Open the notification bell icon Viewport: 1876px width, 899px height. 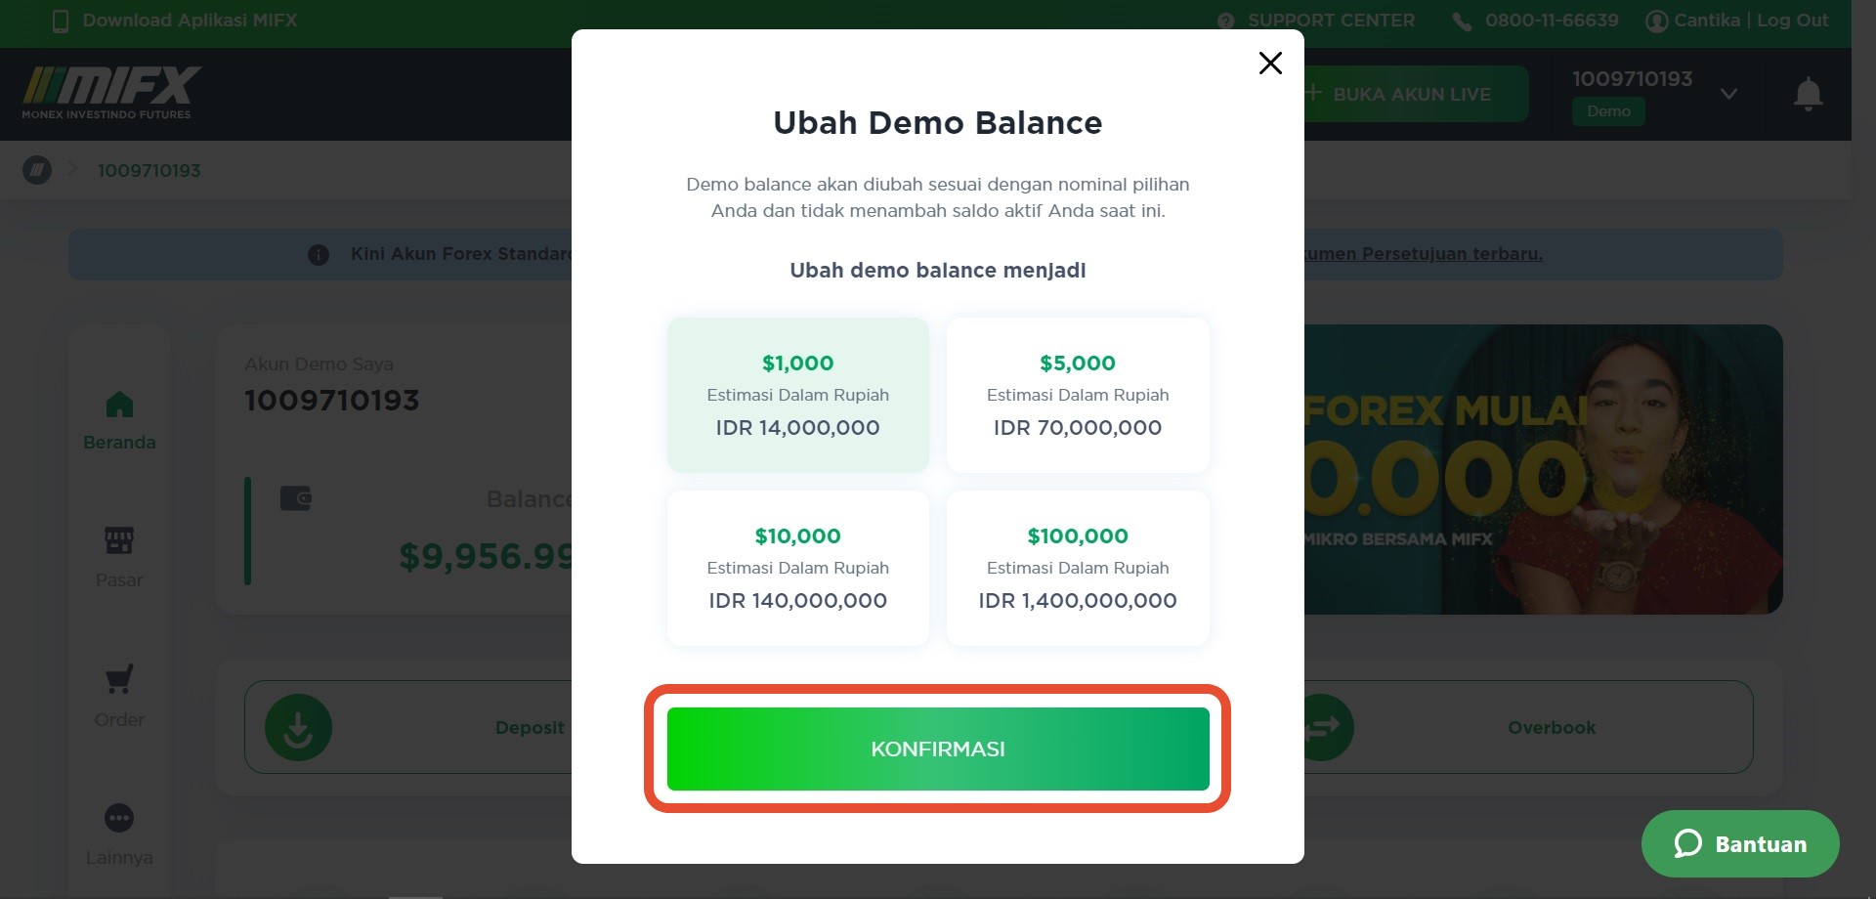[x=1808, y=94]
